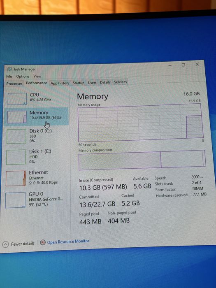Select the Performance tab

pyautogui.click(x=36, y=83)
